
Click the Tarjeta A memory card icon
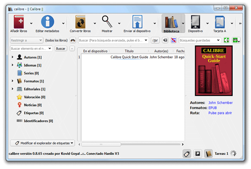coord(220,22)
